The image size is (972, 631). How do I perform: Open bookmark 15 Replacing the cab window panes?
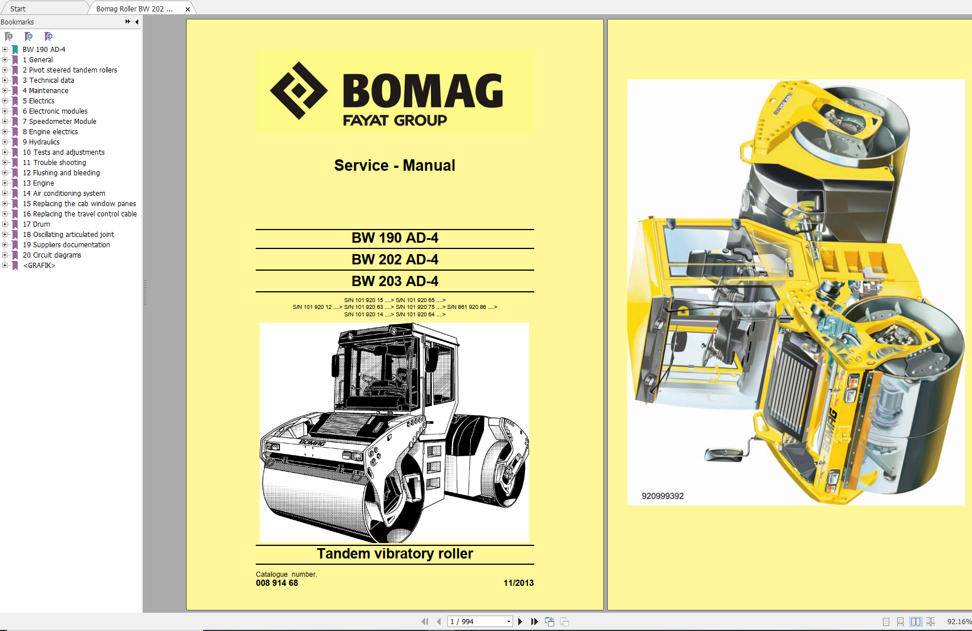(79, 204)
